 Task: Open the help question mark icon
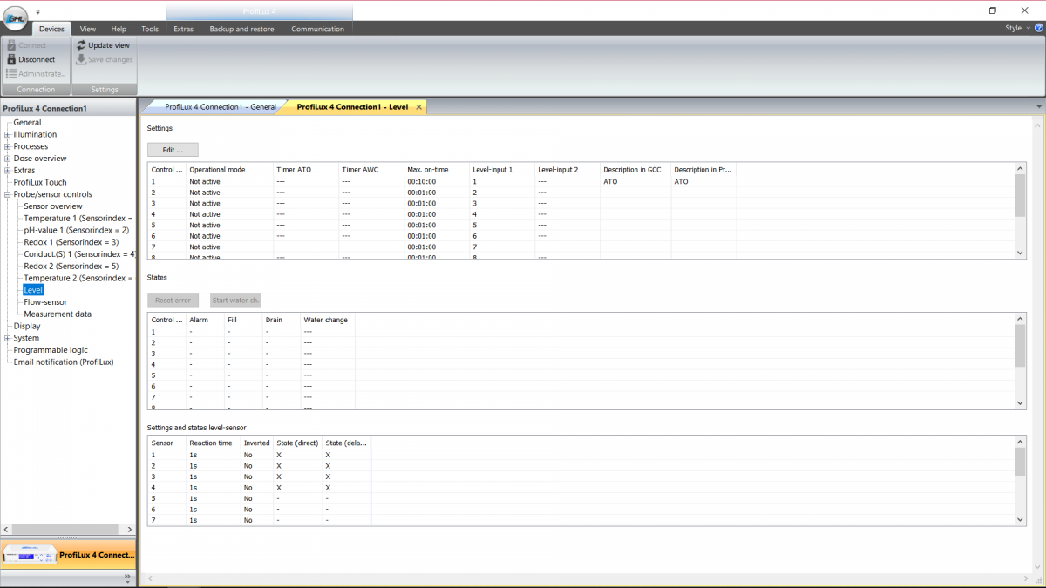coord(1039,28)
